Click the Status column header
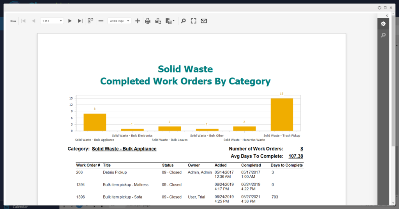The image size is (399, 209). tap(168, 165)
